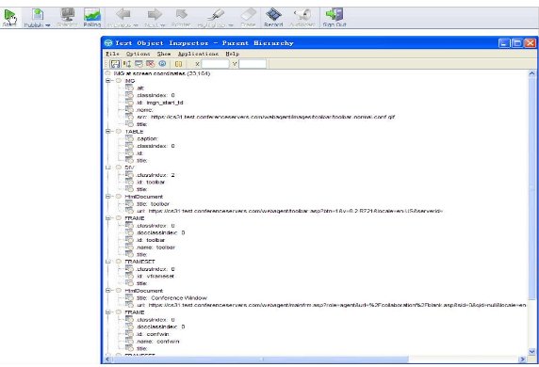Image resolution: width=539 pixels, height=367 pixels.
Task: Collapse the FRAME node containing .name: toolbar
Action: pyautogui.click(x=108, y=218)
